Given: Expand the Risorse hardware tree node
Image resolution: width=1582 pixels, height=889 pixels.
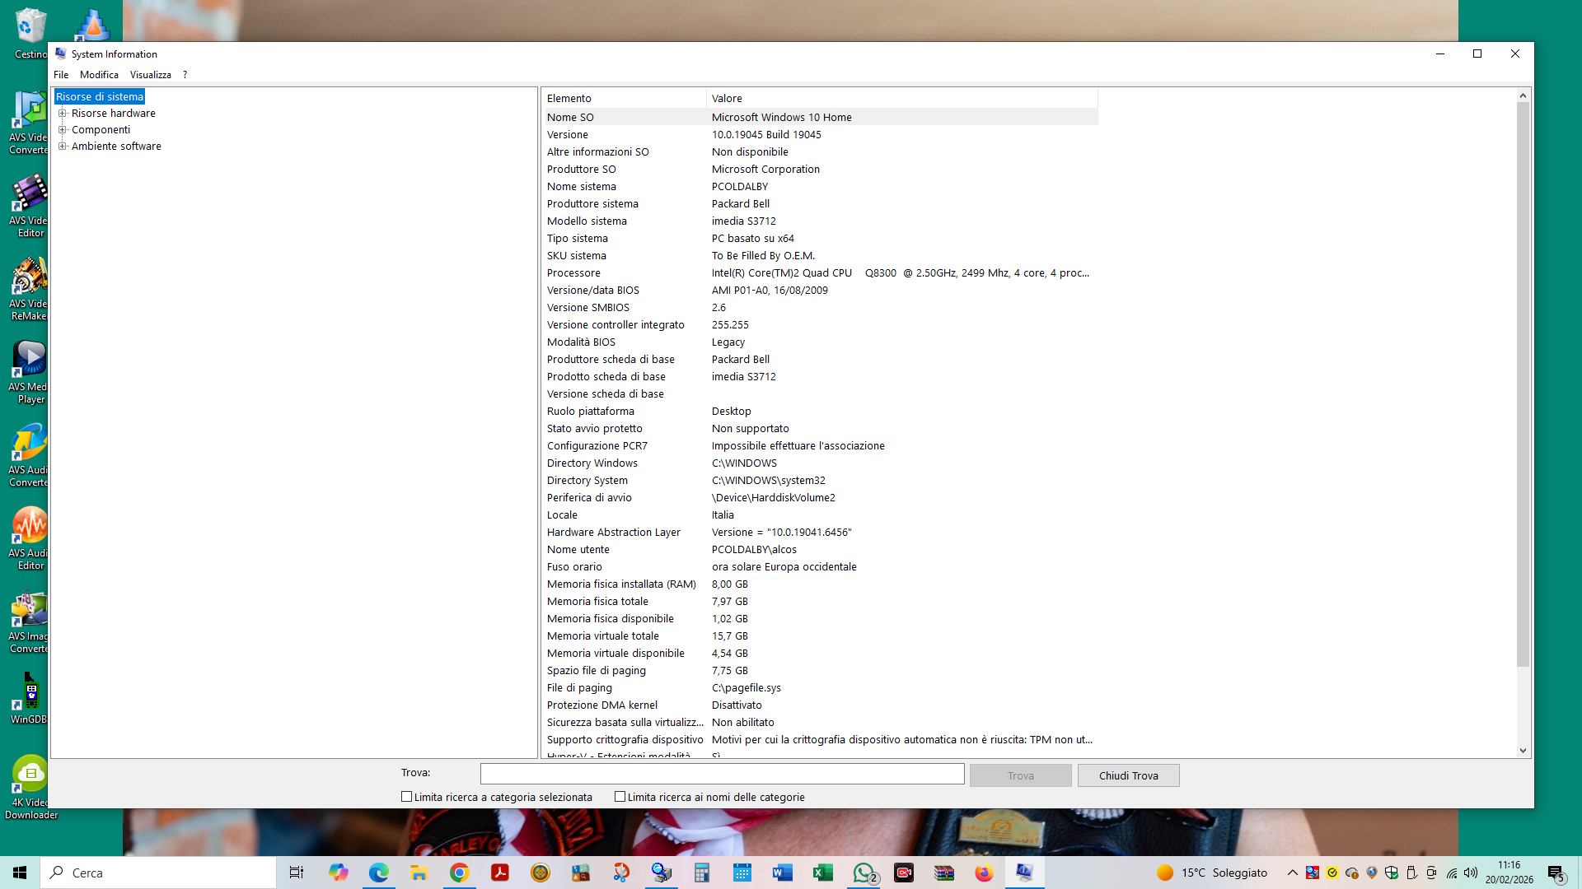Looking at the screenshot, I should coord(62,114).
